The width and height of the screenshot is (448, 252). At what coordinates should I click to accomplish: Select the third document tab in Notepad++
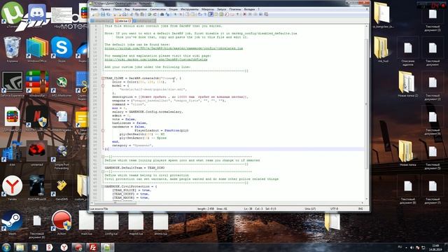(x=144, y=21)
